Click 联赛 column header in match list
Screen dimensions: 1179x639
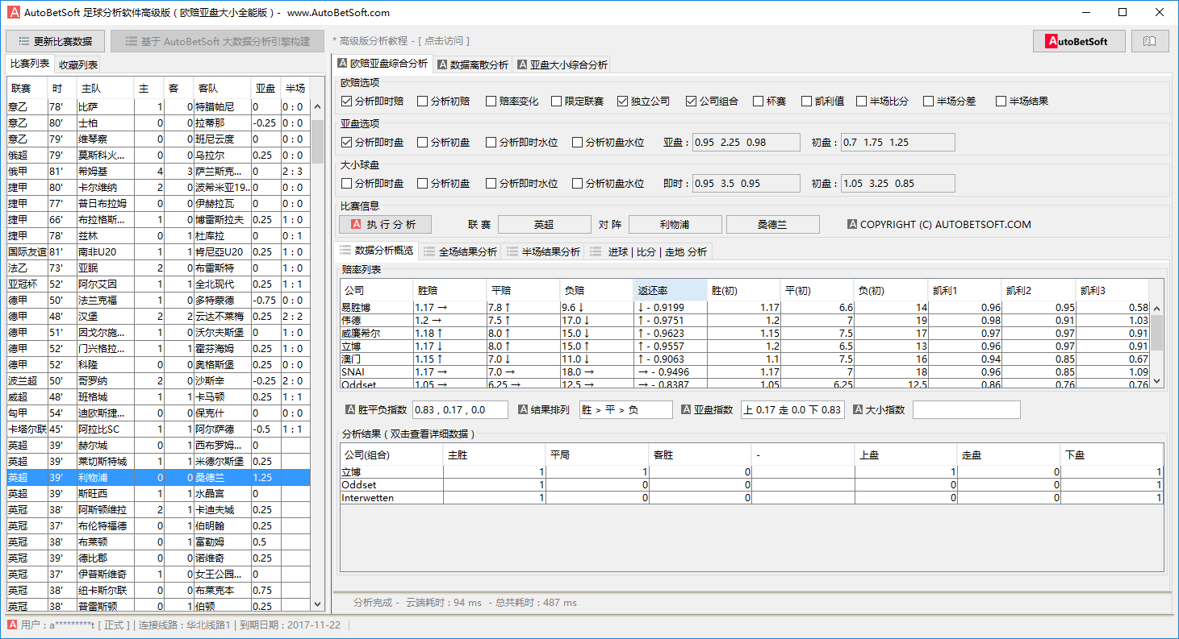[27, 89]
